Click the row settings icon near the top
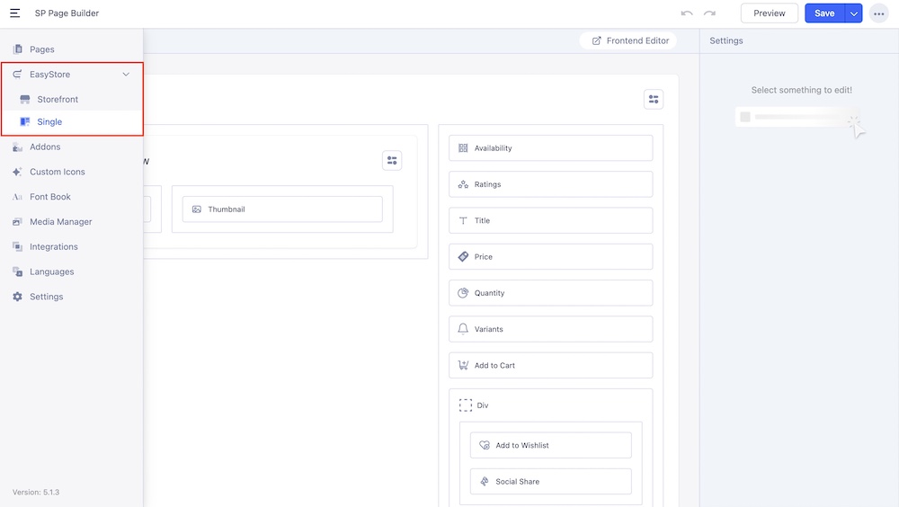This screenshot has height=507, width=899. point(654,99)
